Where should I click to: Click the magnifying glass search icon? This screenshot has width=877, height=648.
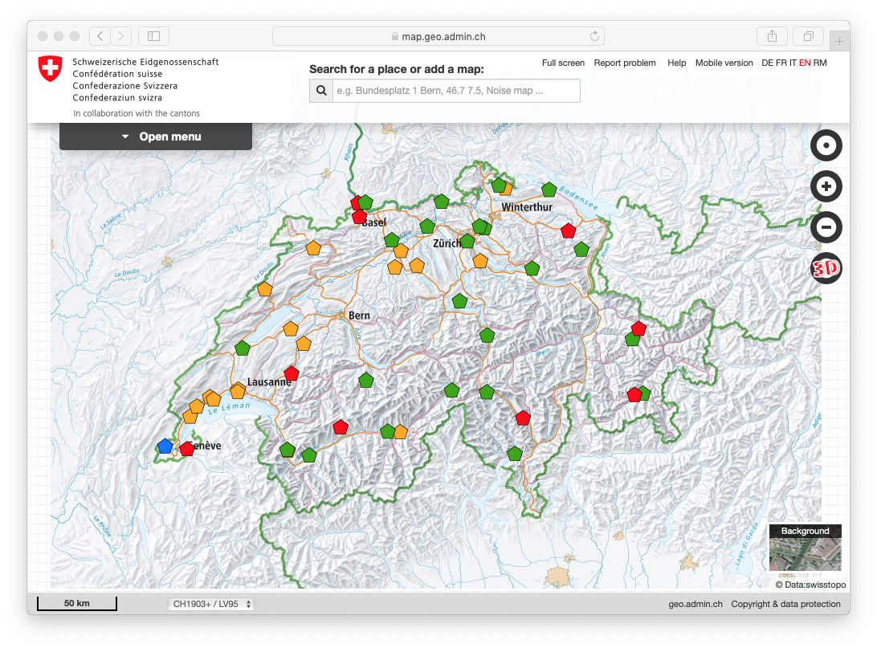click(x=320, y=90)
